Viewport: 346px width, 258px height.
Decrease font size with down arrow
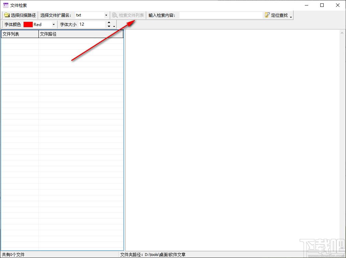109,26
